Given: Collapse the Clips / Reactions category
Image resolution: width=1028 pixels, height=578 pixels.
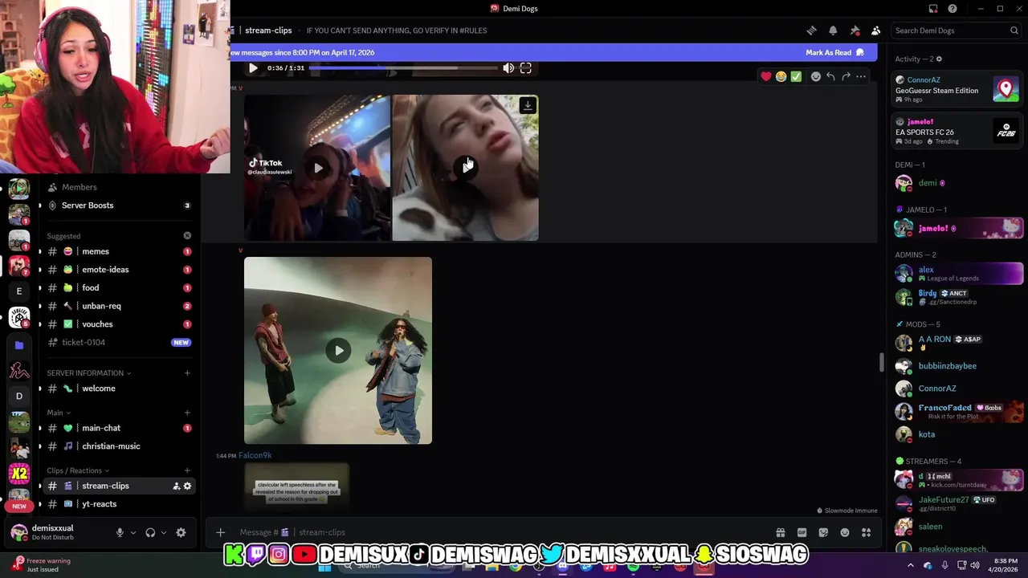Looking at the screenshot, I should click(78, 470).
